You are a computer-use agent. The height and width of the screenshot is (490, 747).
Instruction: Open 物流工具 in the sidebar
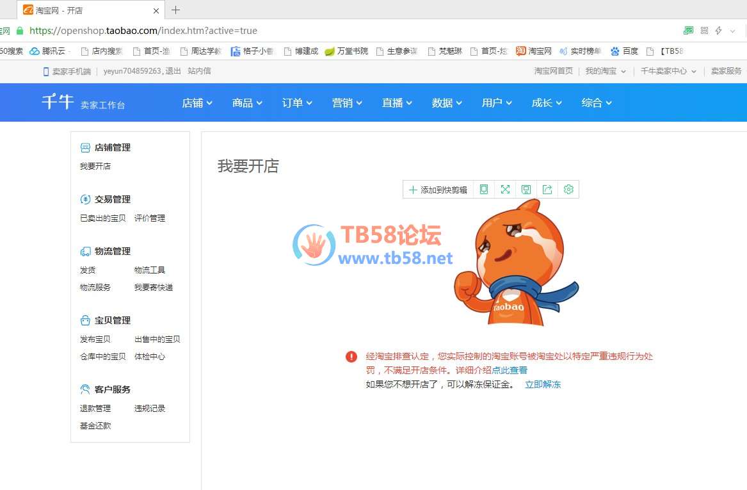pos(150,270)
